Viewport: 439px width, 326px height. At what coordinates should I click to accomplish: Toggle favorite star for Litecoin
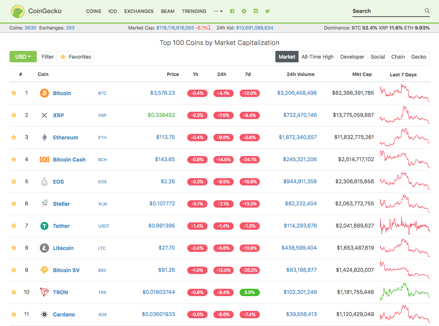[14, 247]
